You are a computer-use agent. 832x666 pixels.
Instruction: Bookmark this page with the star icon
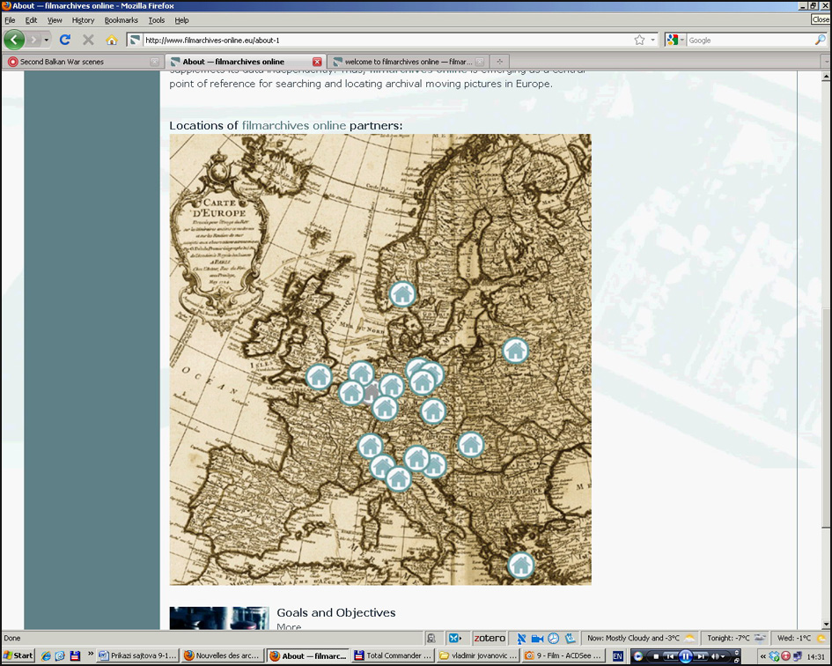tap(639, 40)
